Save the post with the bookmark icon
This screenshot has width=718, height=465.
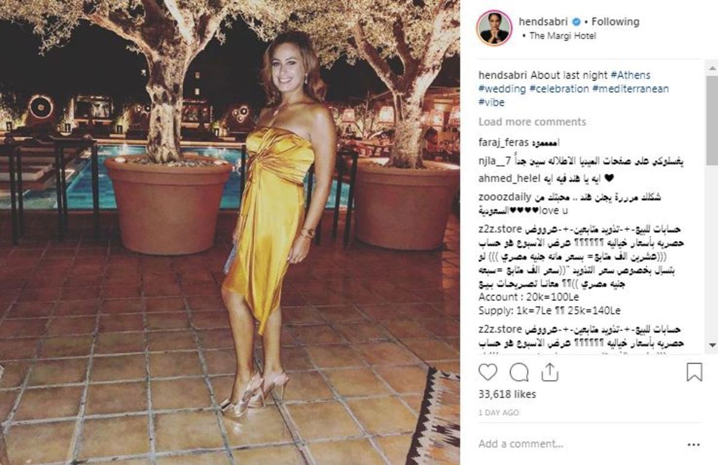click(x=694, y=372)
